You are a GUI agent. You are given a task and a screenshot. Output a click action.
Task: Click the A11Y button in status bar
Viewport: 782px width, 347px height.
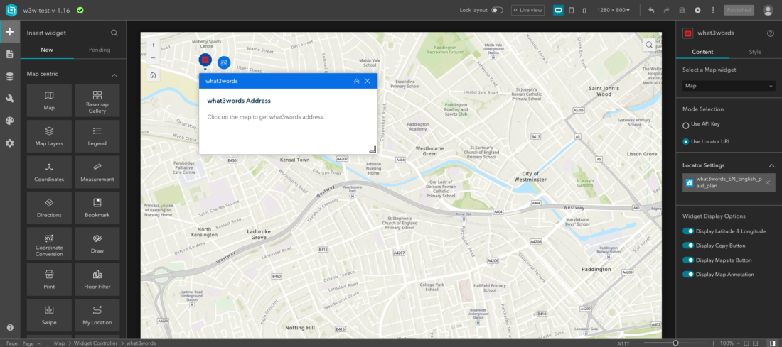point(623,343)
